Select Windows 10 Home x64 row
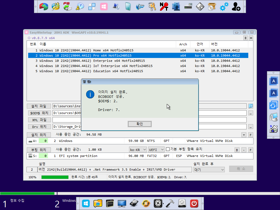The height and width of the screenshot is (210, 280). tap(138, 50)
